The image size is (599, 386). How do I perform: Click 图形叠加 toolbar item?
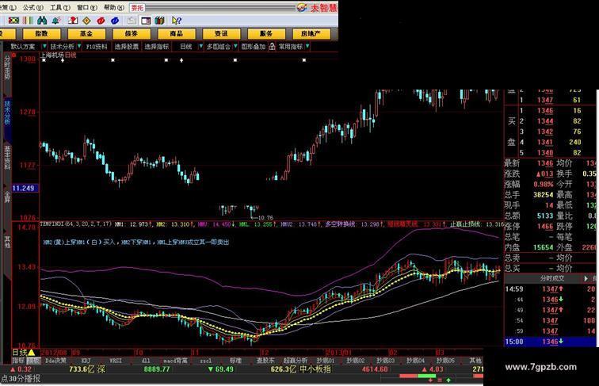pos(254,47)
